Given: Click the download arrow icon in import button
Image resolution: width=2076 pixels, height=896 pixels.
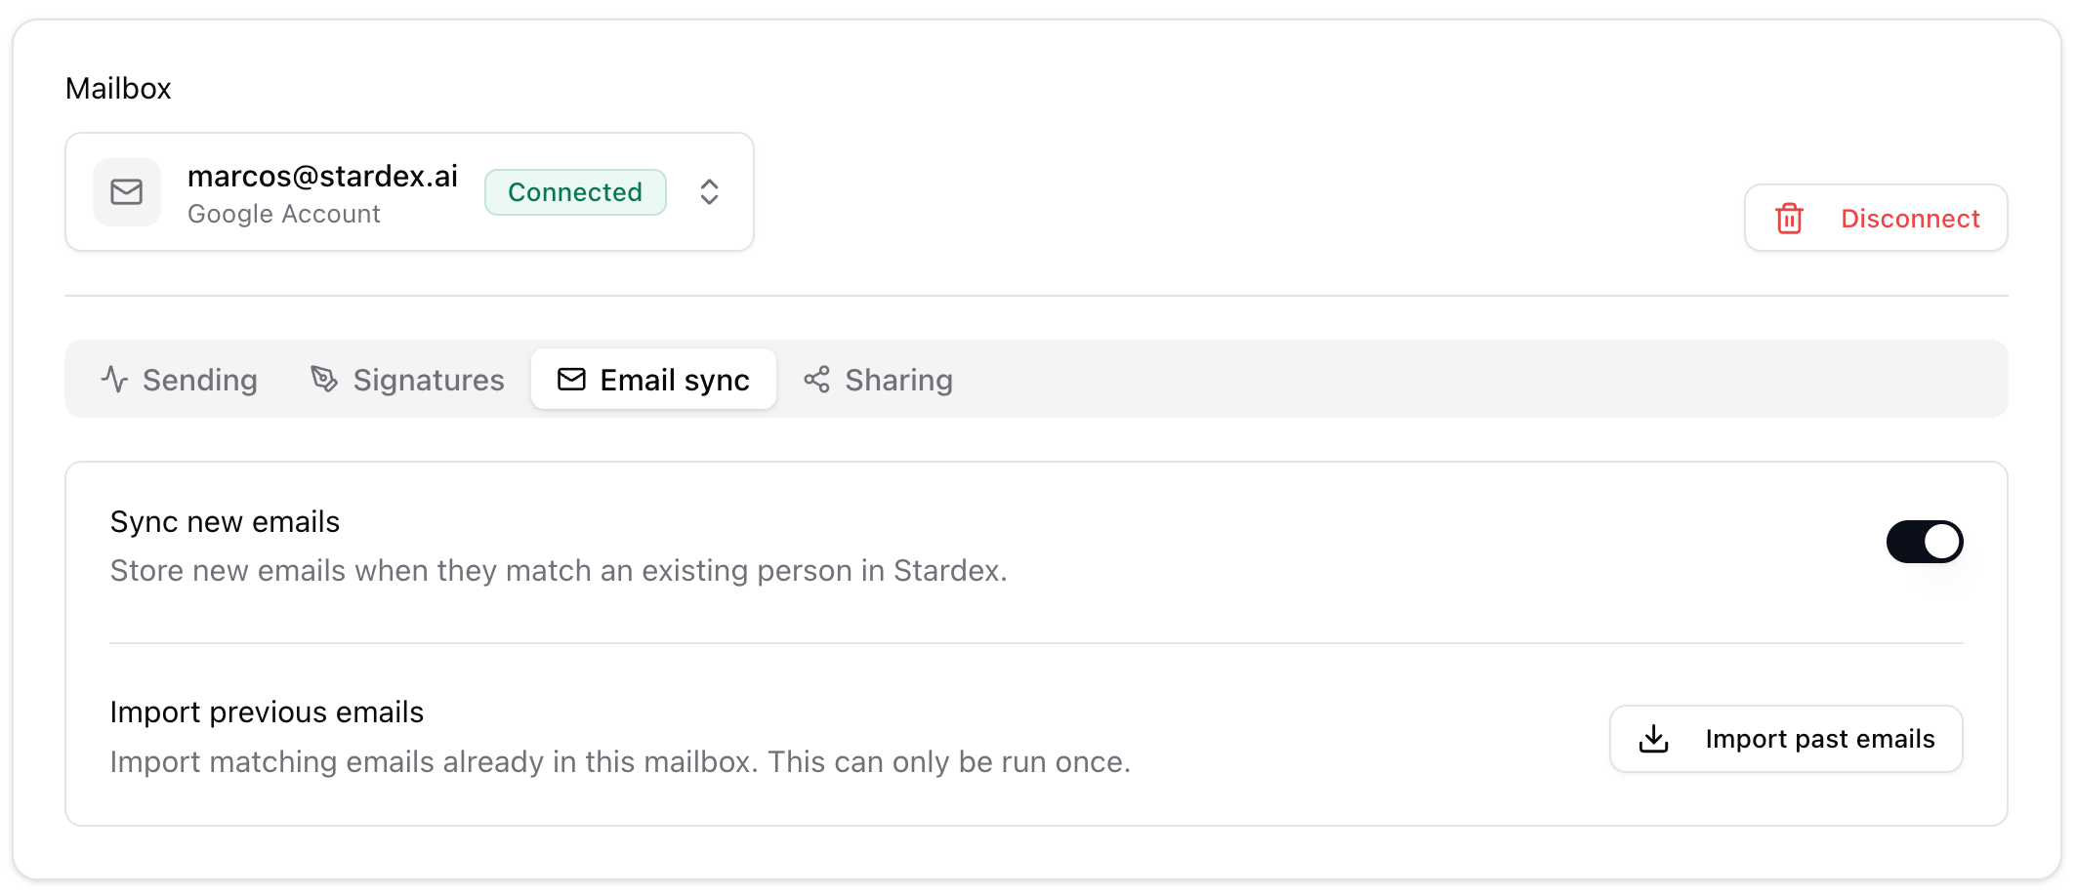Looking at the screenshot, I should [1654, 739].
